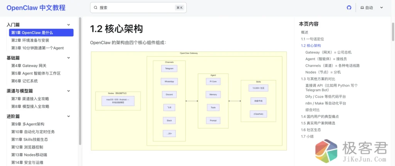This screenshot has width=395, height=166.
Task: Navigate to Channels（渠道）= 各种电话线路 anchor
Action: coord(332,65)
